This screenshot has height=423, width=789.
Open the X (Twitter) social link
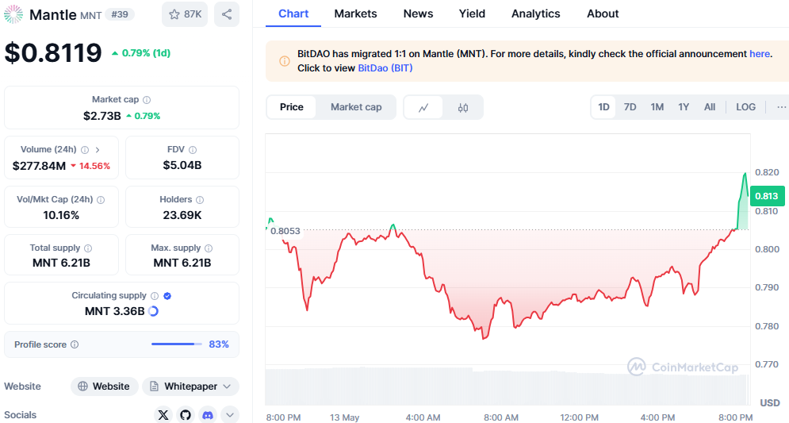[x=163, y=414]
